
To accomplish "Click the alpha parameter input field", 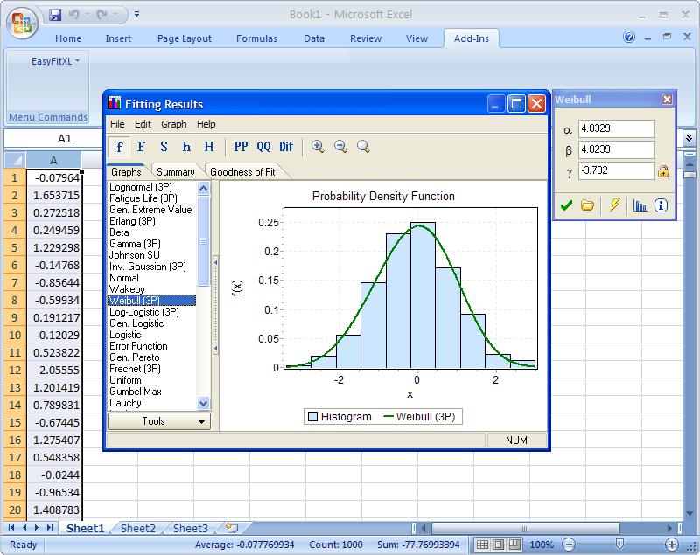I will (x=616, y=128).
